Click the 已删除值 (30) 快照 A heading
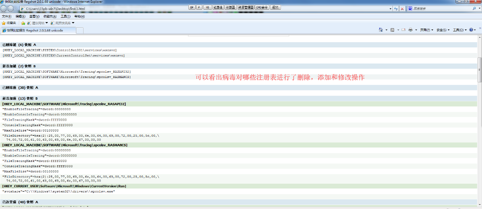Image resolution: width=482 pixels, height=209 pixels. pyautogui.click(x=20, y=87)
